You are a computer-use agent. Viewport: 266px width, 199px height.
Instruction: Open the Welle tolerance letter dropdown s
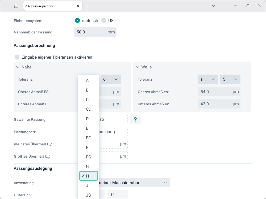208,79
